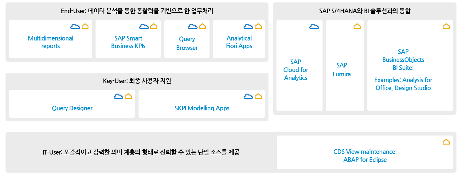Open the Multidimensional reports link
Screen dimensions: 462x176
pyautogui.click(x=51, y=42)
